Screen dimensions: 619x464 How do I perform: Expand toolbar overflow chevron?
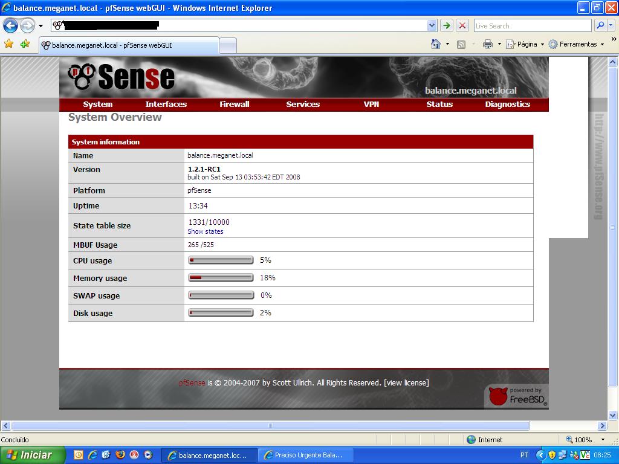pyautogui.click(x=614, y=39)
